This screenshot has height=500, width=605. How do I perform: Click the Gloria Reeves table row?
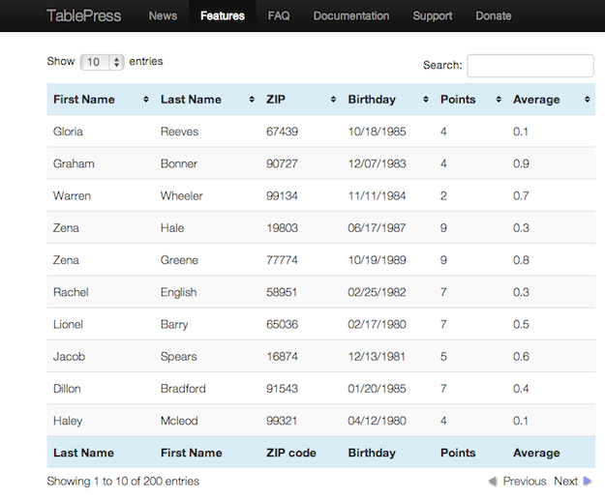[x=320, y=132]
